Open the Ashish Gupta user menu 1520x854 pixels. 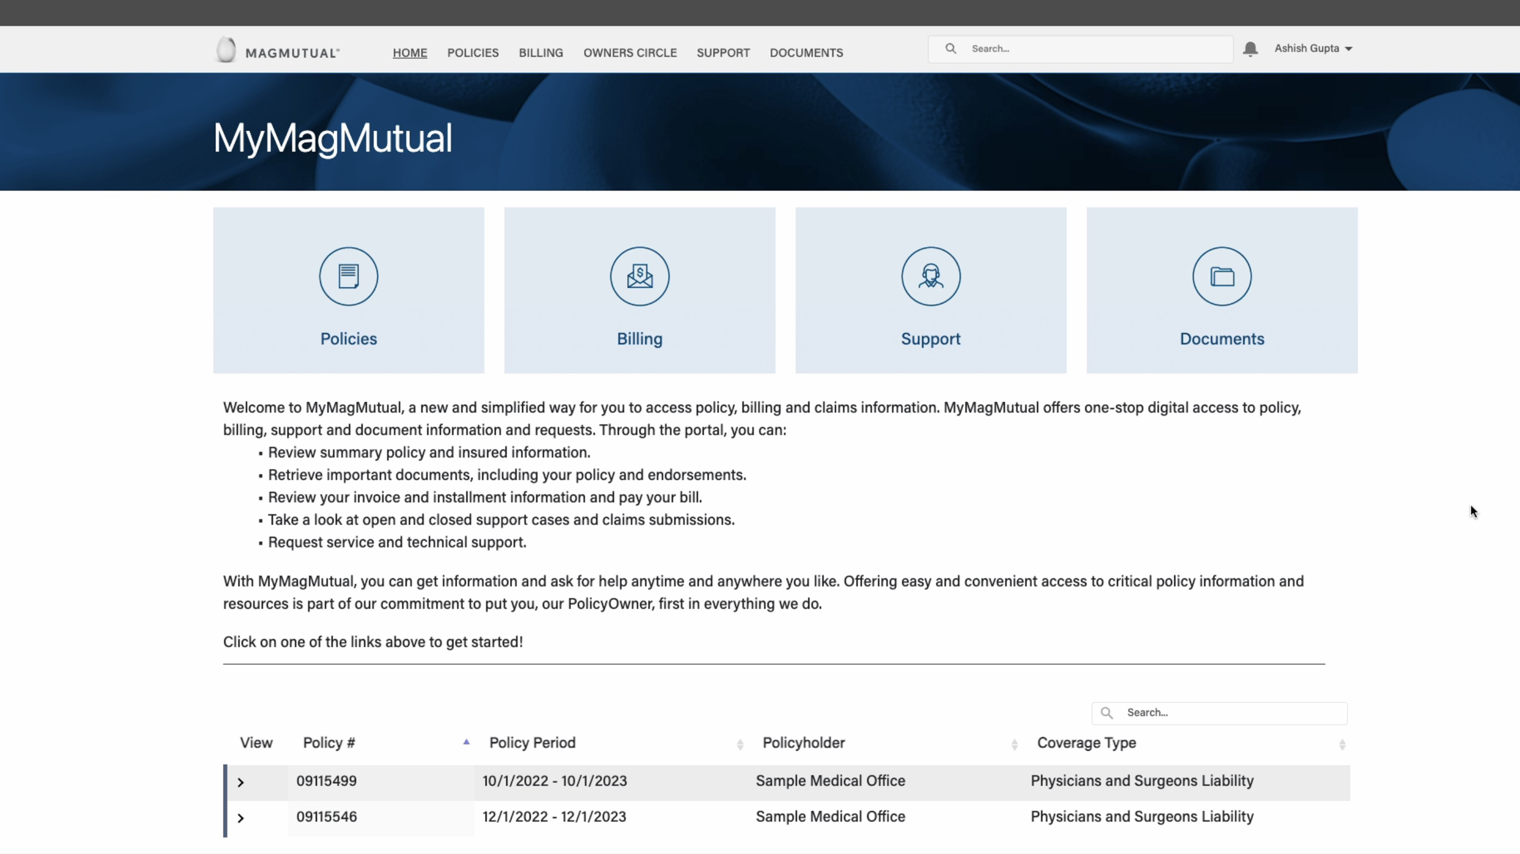1313,48
